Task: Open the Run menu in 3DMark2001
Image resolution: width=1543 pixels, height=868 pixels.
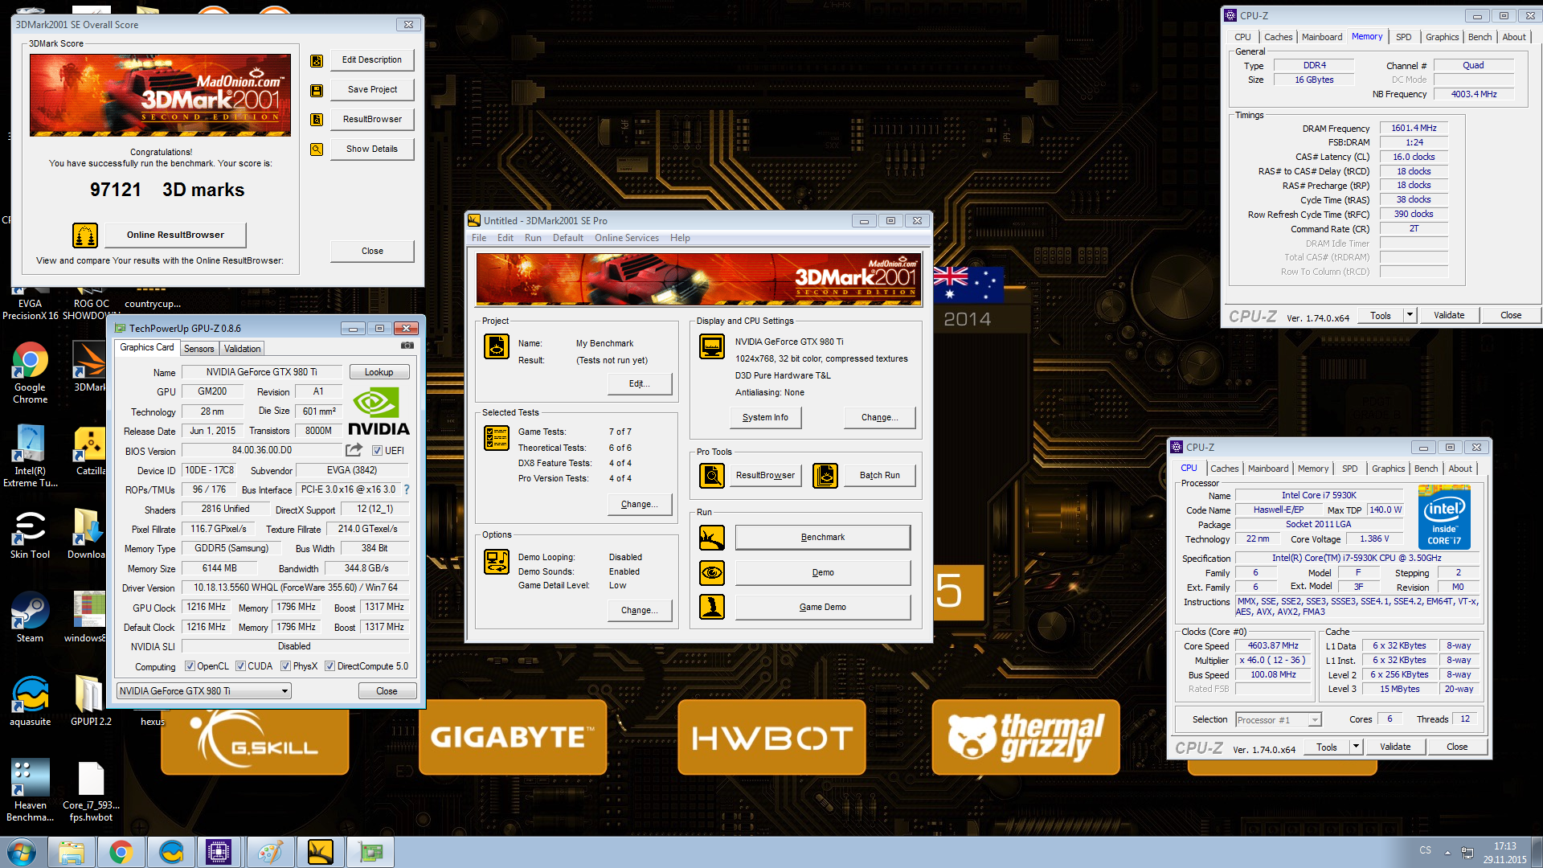Action: coord(533,238)
